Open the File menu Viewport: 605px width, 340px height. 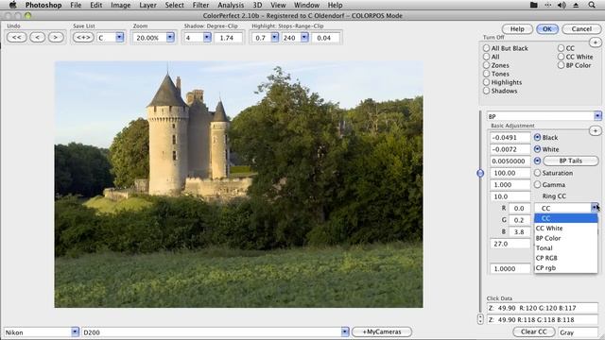(76, 5)
